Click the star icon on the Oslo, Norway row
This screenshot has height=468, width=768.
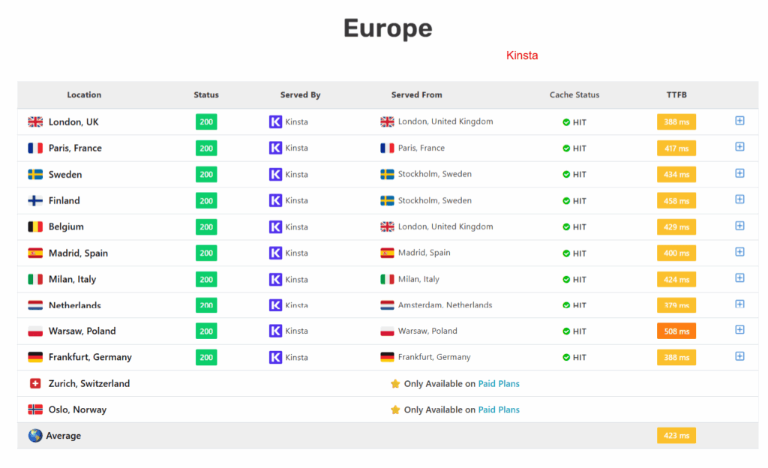tap(396, 409)
